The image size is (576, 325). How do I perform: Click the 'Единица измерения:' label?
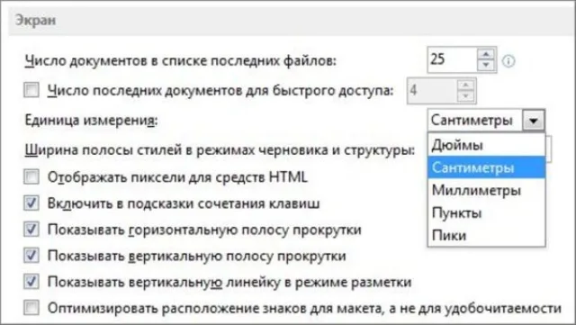click(x=91, y=120)
